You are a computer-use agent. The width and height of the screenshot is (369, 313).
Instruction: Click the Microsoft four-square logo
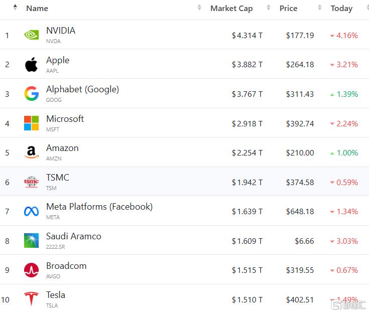[31, 123]
